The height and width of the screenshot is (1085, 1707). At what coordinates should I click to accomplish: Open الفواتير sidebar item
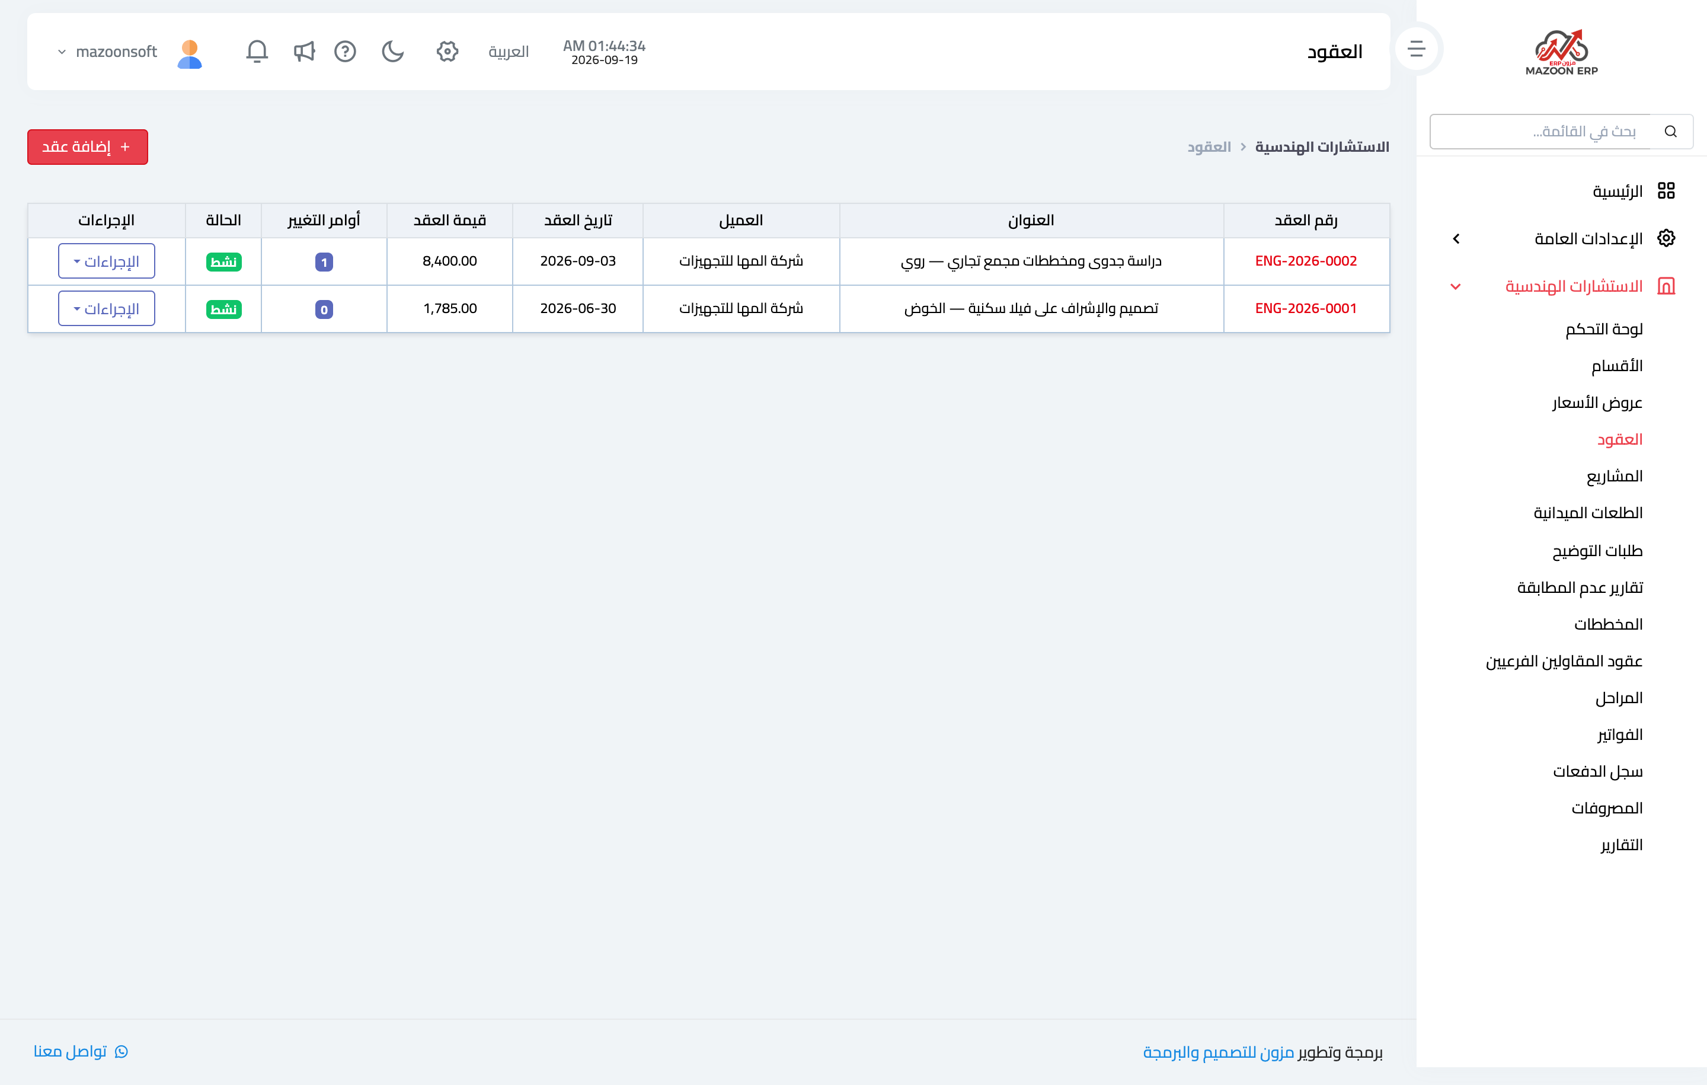(1620, 735)
